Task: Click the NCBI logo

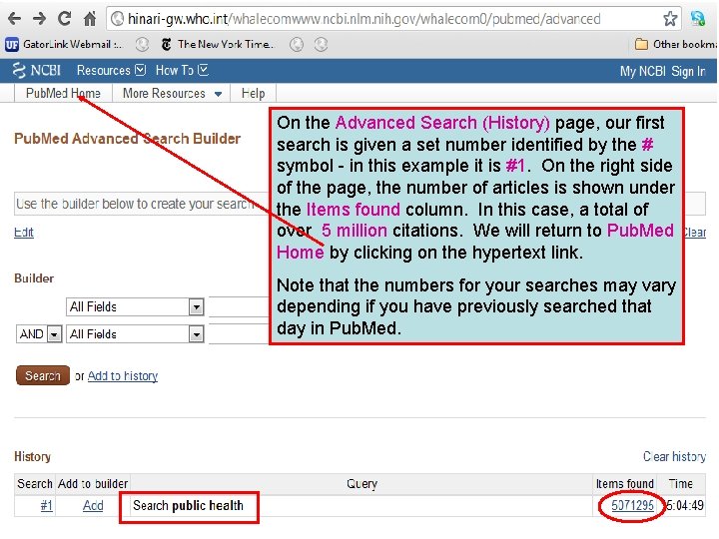Action: 37,70
